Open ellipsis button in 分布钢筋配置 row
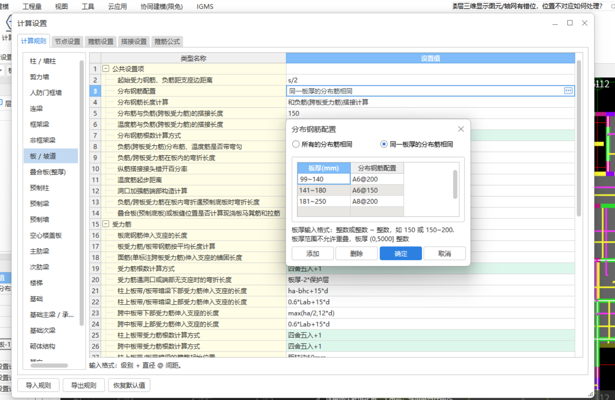Viewport: 615px width, 400px height. point(568,91)
